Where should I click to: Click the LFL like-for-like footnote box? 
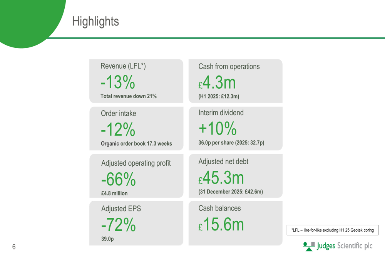click(333, 230)
